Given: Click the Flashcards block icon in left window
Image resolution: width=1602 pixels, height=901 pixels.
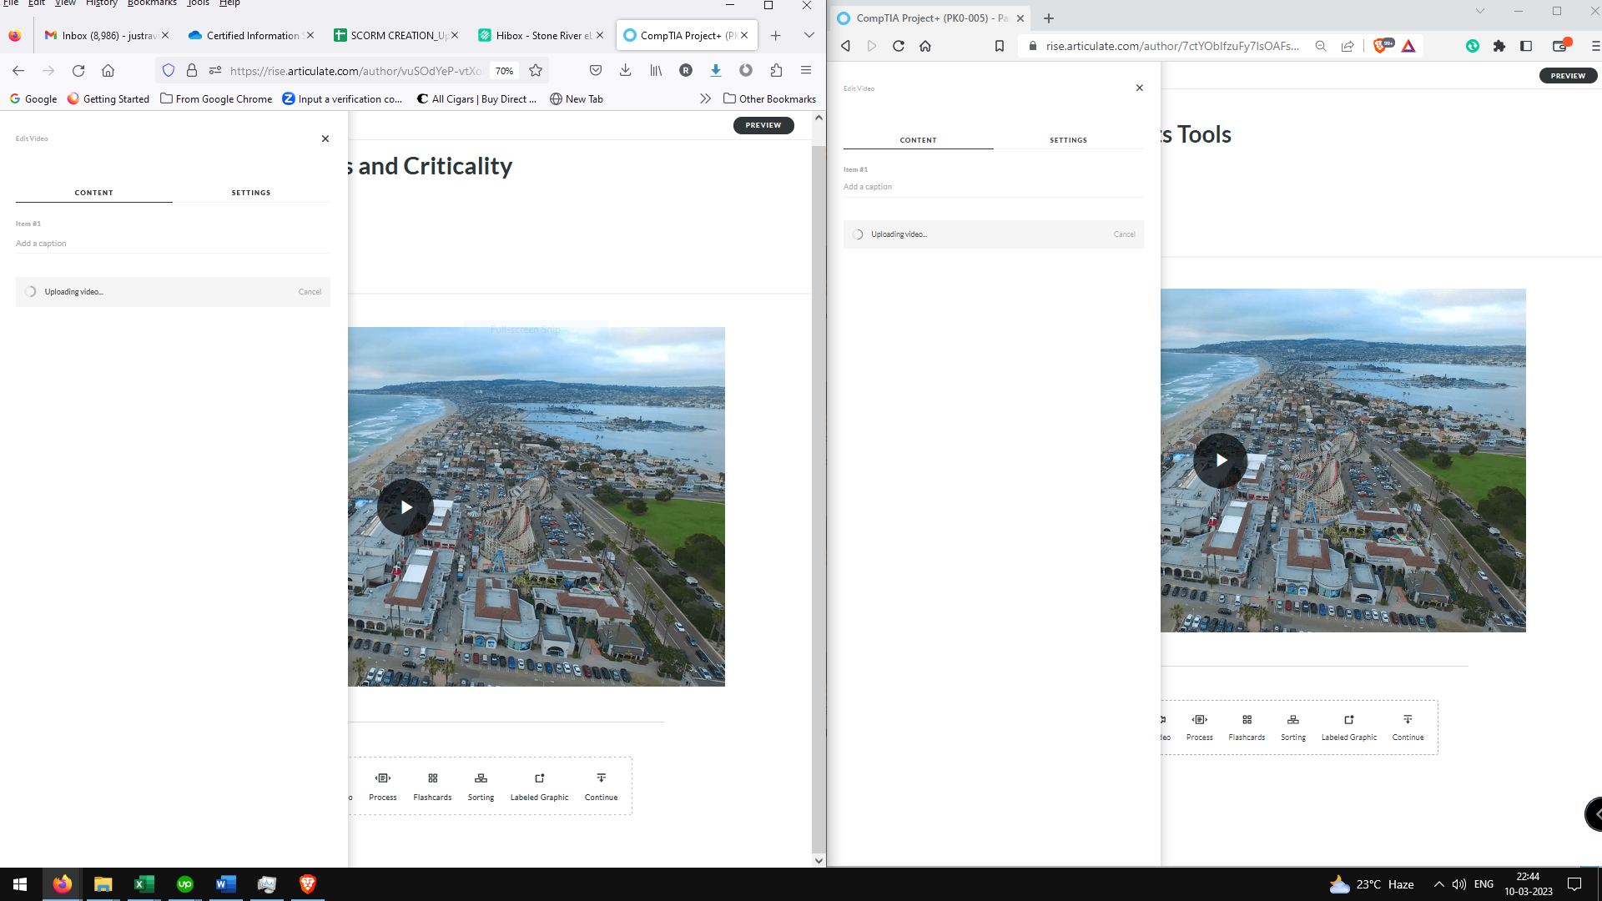Looking at the screenshot, I should click(432, 778).
